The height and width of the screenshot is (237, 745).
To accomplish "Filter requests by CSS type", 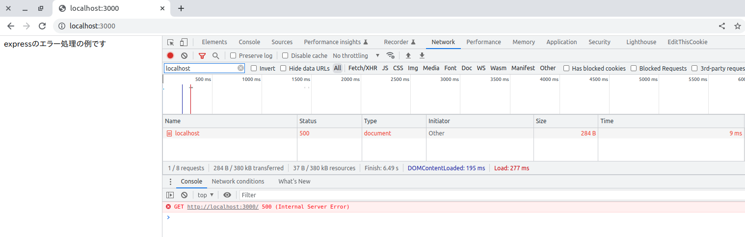I will tap(398, 68).
